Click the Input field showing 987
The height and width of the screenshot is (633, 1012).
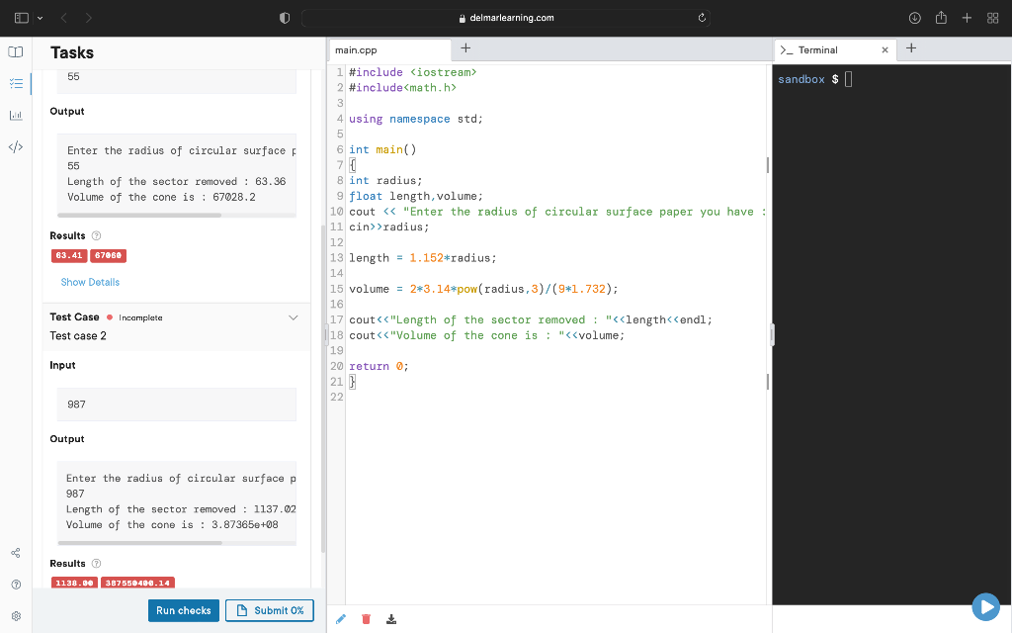point(176,404)
